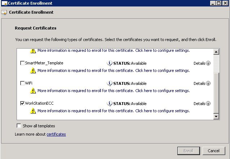Enable the WiFi certificate checkbox
The width and height of the screenshot is (230, 159).
click(x=22, y=83)
